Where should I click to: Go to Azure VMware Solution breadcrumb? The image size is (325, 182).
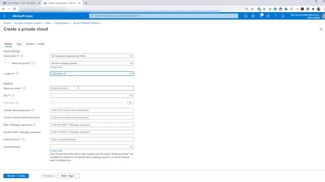[x=86, y=23]
